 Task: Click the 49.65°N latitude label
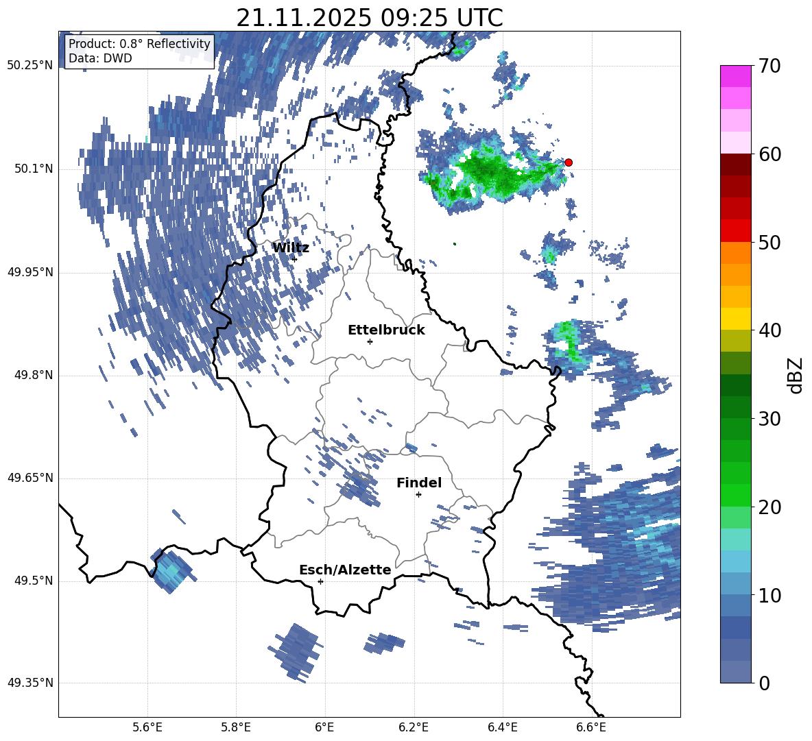[30, 478]
